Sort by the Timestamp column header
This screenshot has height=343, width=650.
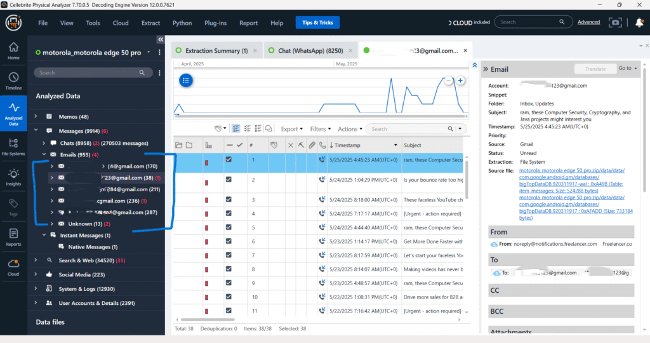point(363,145)
